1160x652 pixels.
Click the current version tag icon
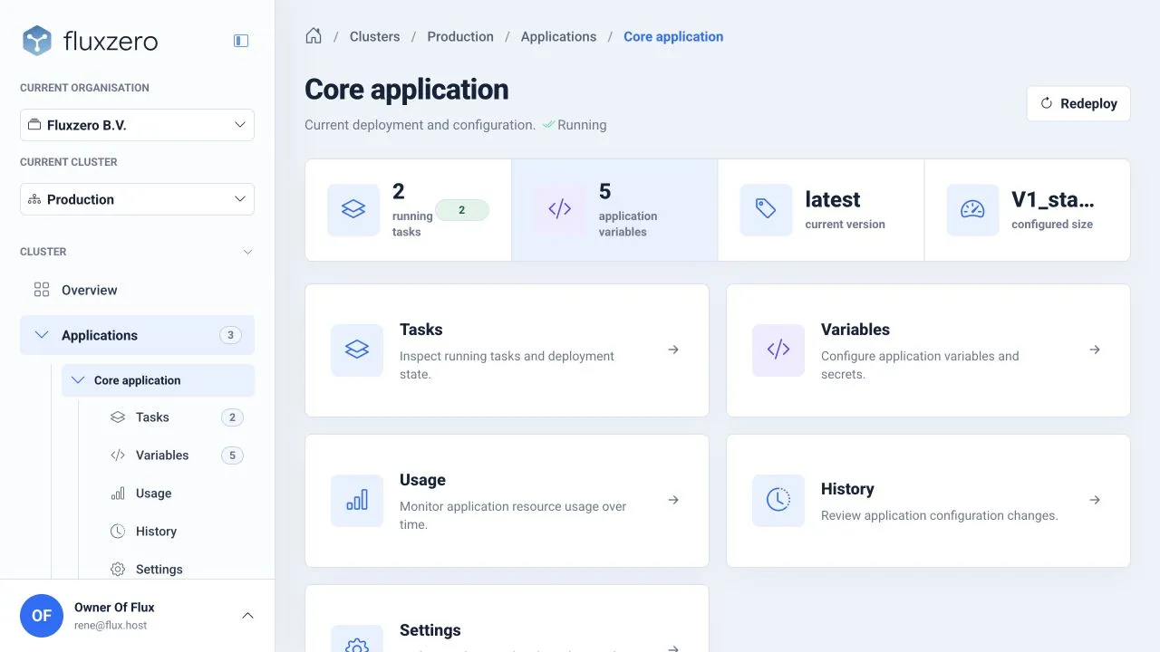point(766,210)
